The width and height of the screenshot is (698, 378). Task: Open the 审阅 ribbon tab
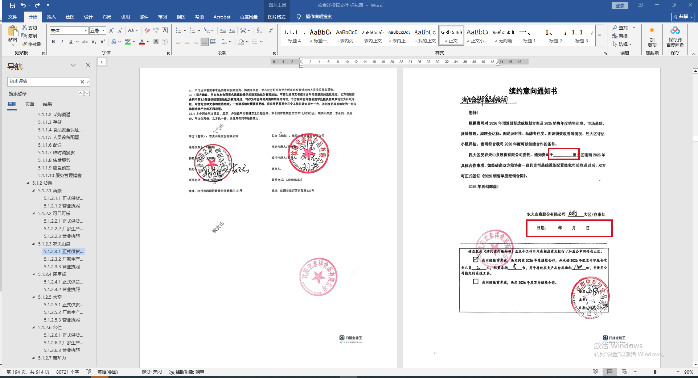pos(162,17)
